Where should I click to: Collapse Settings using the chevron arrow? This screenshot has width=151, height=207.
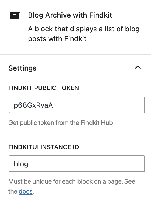tap(138, 68)
